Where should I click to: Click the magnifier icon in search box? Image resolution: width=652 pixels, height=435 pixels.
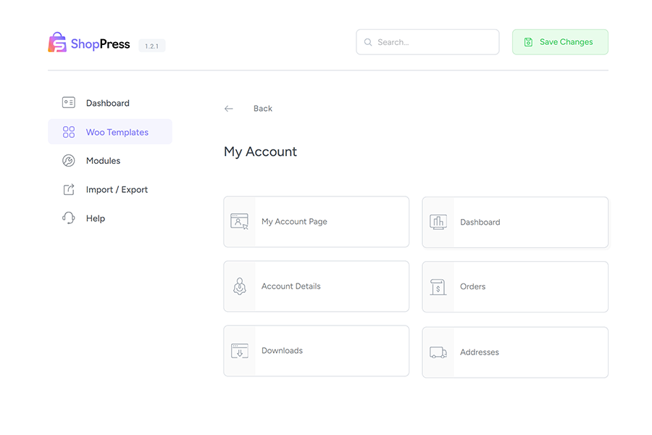pyautogui.click(x=368, y=42)
